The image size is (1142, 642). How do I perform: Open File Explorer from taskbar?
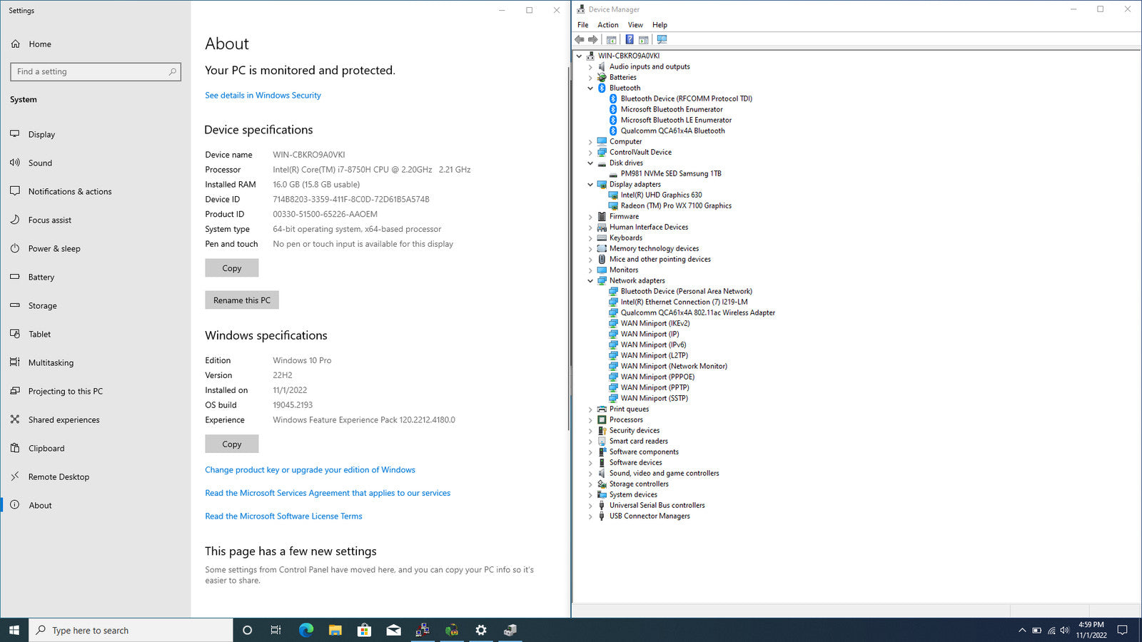coord(335,630)
